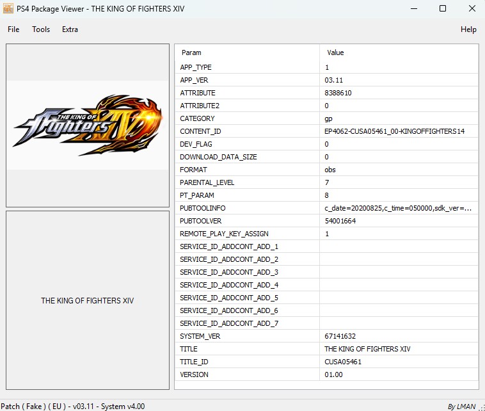The height and width of the screenshot is (411, 485).
Task: Select the ATTRIBUTE value 8388610
Action: (x=338, y=93)
